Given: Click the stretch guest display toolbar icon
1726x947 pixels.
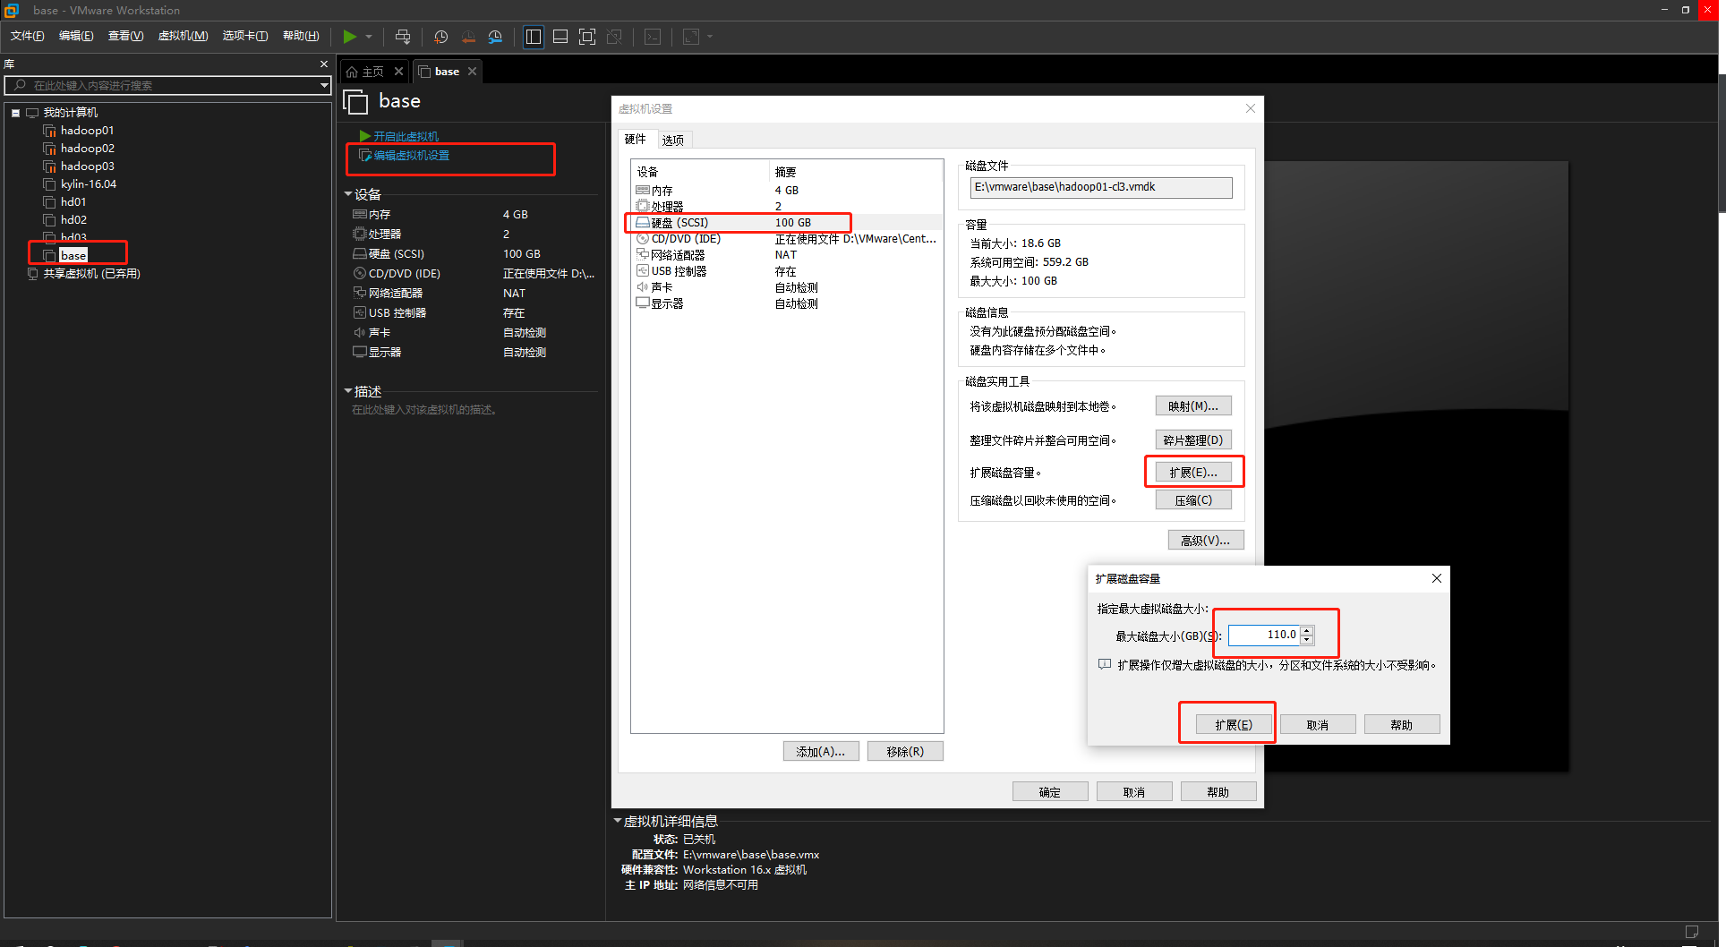Looking at the screenshot, I should [x=691, y=37].
